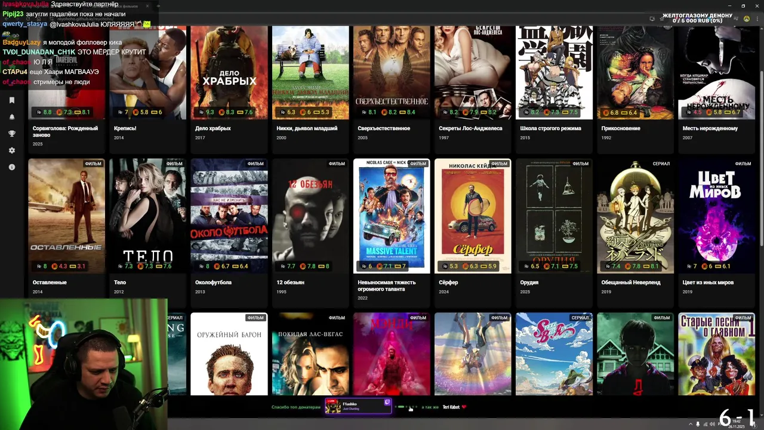
Task: Click Kinopoisk rating 8.8 on Сорвиголова card
Action: click(43, 112)
